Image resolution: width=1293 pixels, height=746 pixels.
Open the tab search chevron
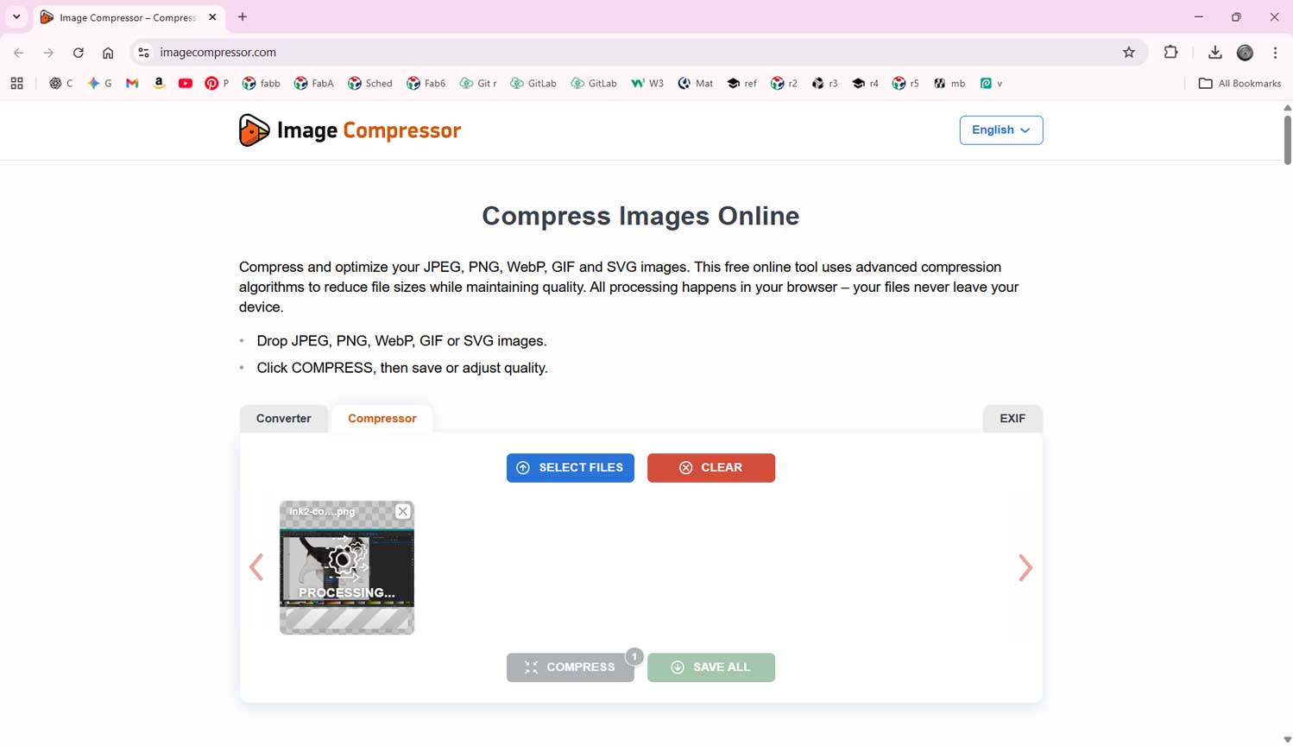[16, 16]
